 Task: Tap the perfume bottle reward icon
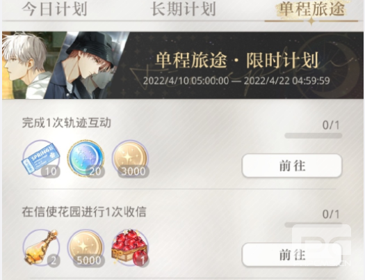42,248
